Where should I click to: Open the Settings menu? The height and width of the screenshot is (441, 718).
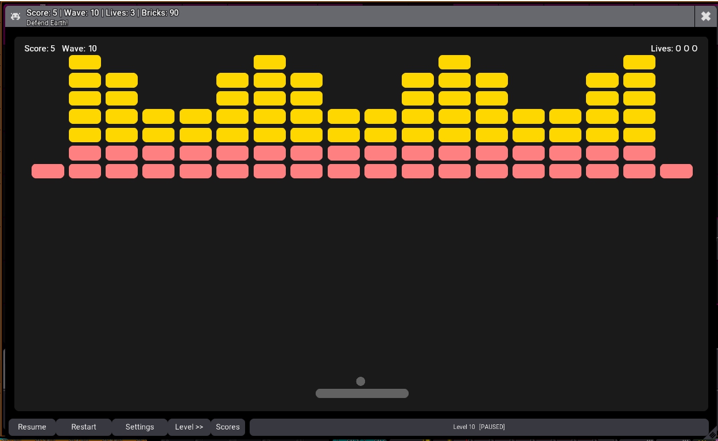pyautogui.click(x=139, y=427)
